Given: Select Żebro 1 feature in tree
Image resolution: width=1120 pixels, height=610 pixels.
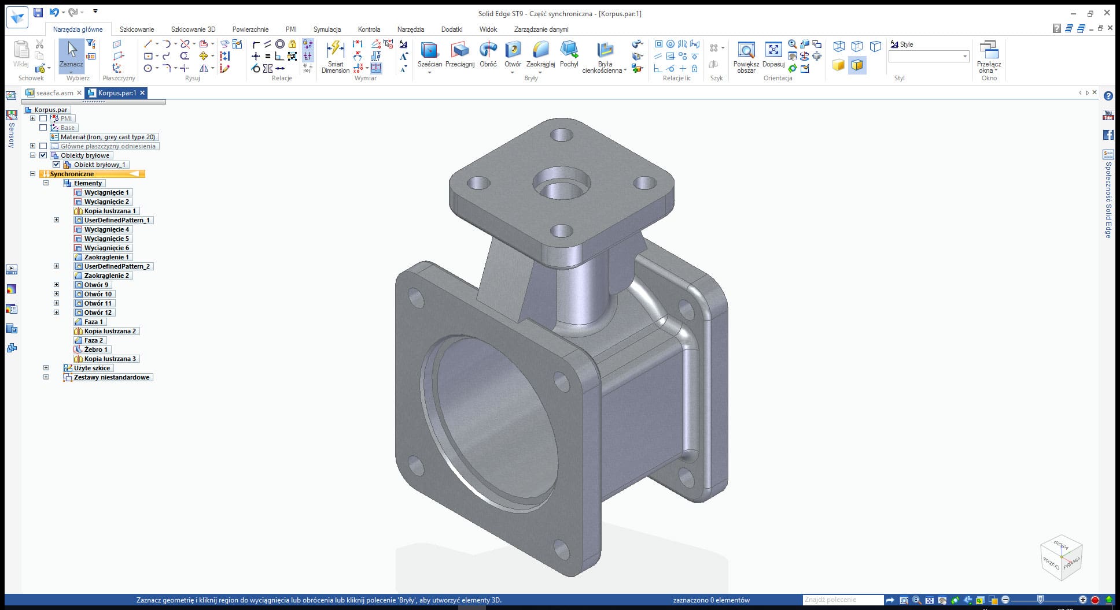Looking at the screenshot, I should coord(95,349).
